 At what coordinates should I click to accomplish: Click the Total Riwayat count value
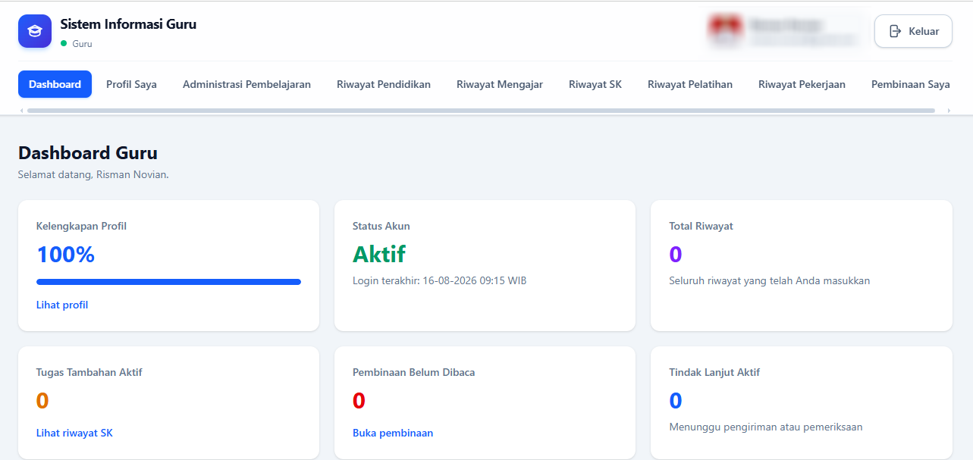pos(676,255)
